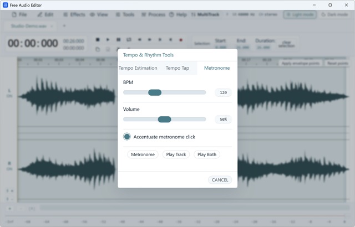Image resolution: width=355 pixels, height=227 pixels.
Task: Open the Effects menu
Action: (74, 15)
